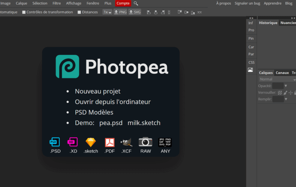Open the Filtre menu

tap(57, 3)
